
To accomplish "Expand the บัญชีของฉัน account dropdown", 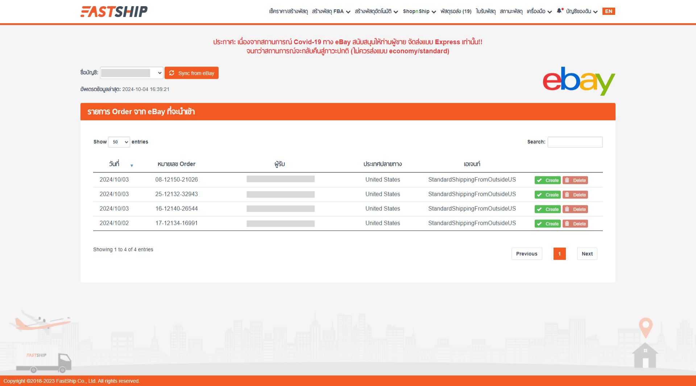I will pos(581,11).
